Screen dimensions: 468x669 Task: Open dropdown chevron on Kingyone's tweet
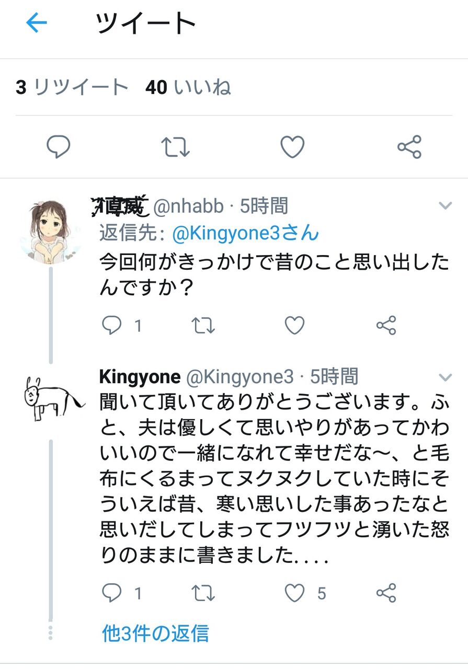445,377
